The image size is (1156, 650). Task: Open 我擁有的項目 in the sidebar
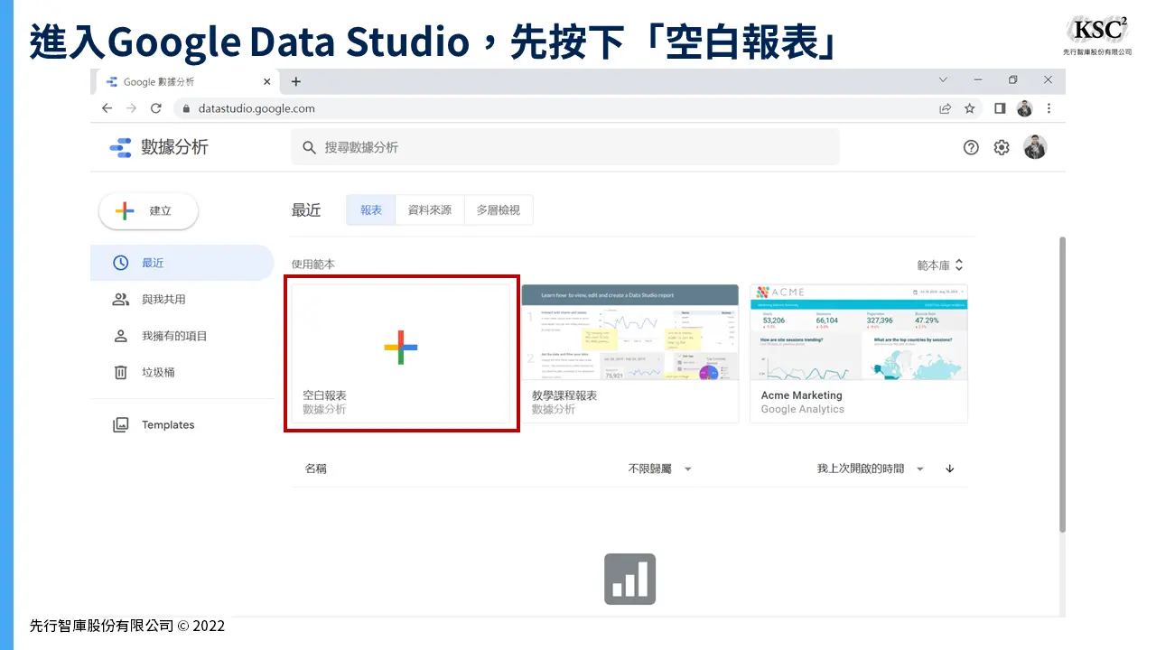(x=182, y=336)
